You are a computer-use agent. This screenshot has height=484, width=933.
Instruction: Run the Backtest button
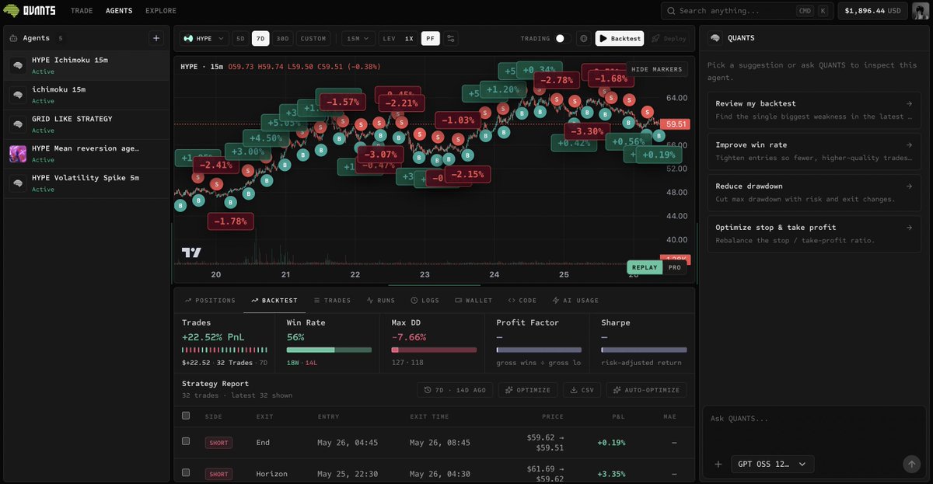620,38
